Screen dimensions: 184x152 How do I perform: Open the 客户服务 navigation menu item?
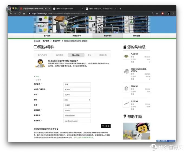coord(47,36)
